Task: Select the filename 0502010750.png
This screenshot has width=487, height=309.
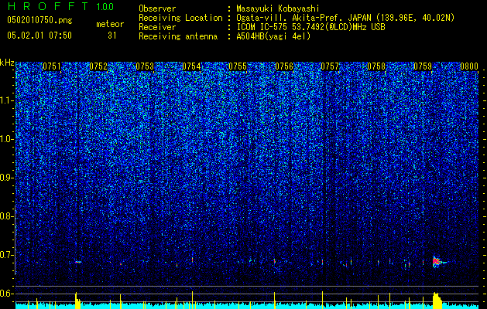Action: tap(39, 21)
